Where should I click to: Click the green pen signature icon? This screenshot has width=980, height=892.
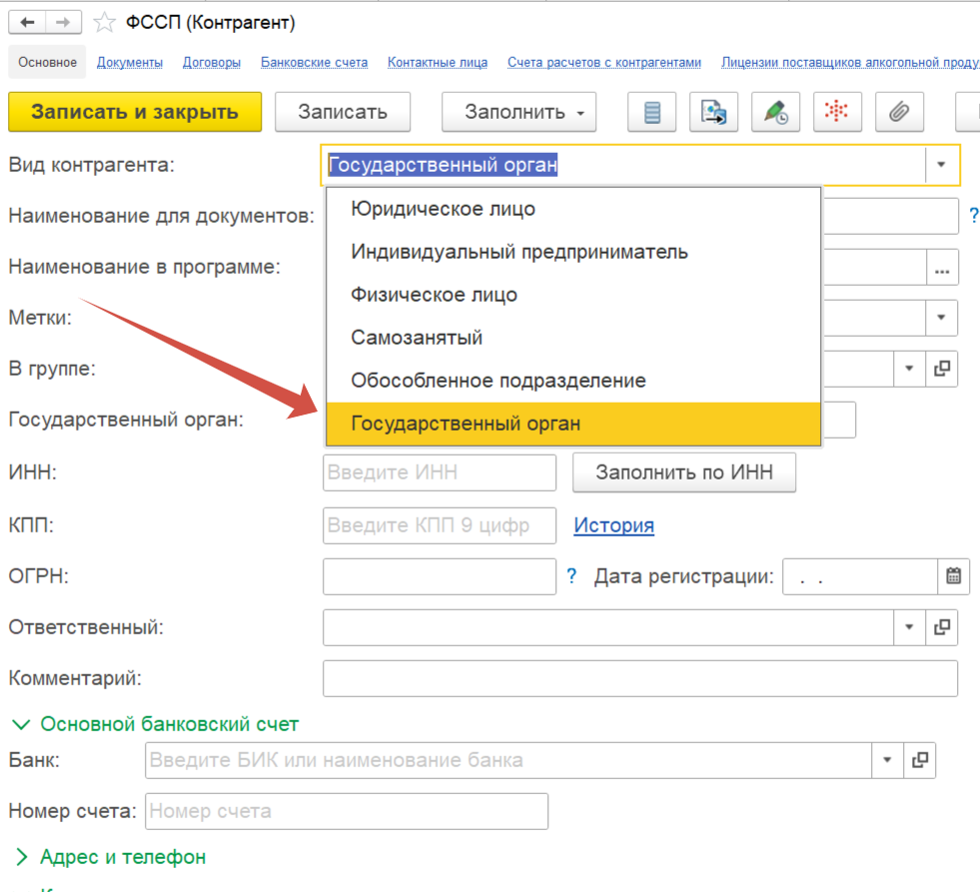(x=775, y=112)
